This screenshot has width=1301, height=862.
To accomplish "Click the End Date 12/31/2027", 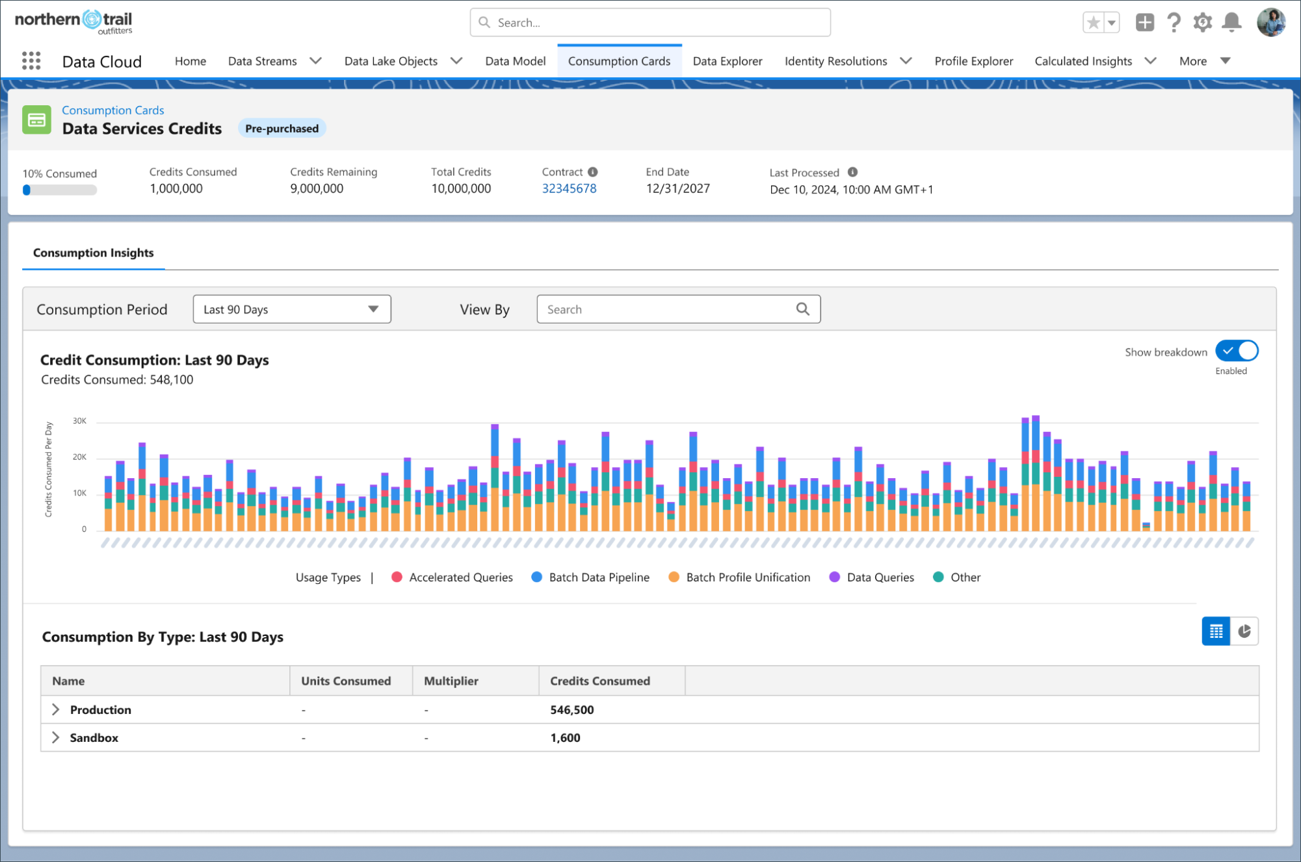I will 677,188.
